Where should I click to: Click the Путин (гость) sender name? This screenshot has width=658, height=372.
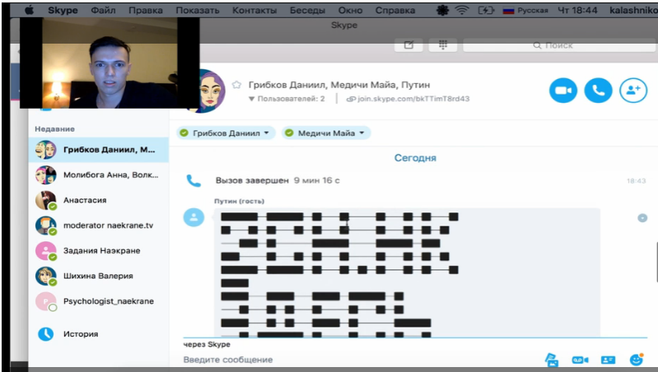pyautogui.click(x=239, y=202)
